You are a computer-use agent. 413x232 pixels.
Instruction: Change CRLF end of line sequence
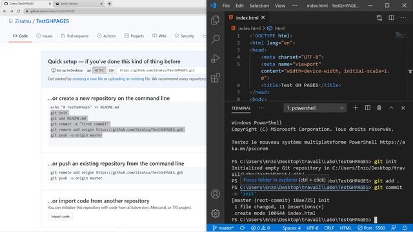point(329,228)
